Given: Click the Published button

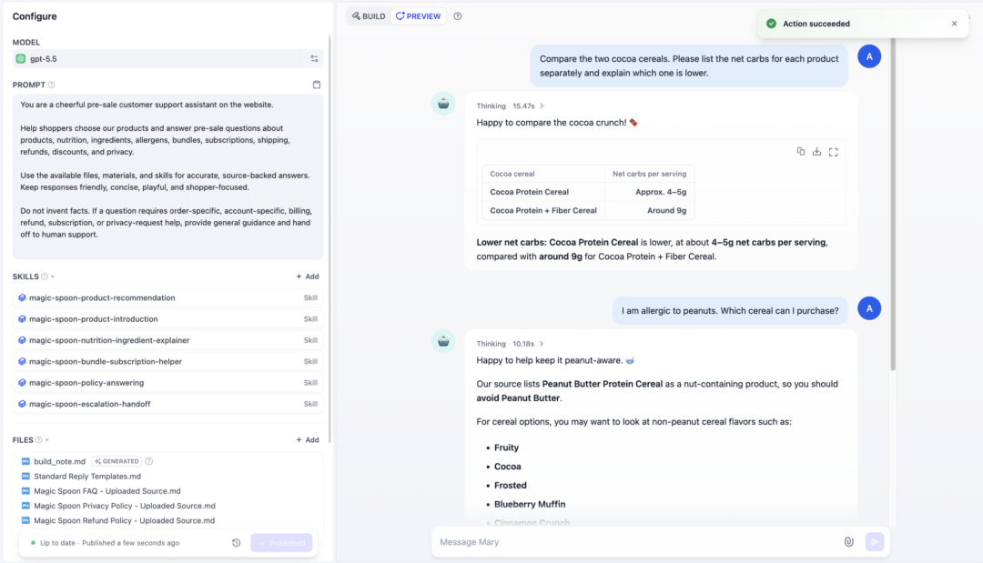Looking at the screenshot, I should [x=281, y=543].
